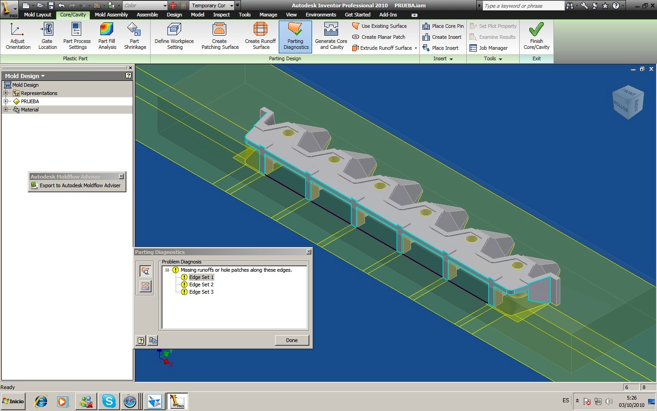Screen dimensions: 657x411
Task: Click the Favorites star icon
Action: point(605,5)
